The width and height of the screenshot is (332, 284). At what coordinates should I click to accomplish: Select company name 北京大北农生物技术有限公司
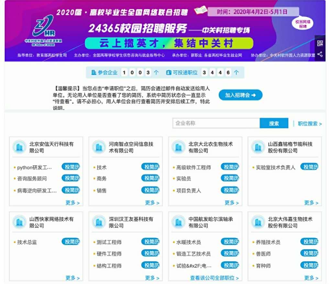coord(211,147)
